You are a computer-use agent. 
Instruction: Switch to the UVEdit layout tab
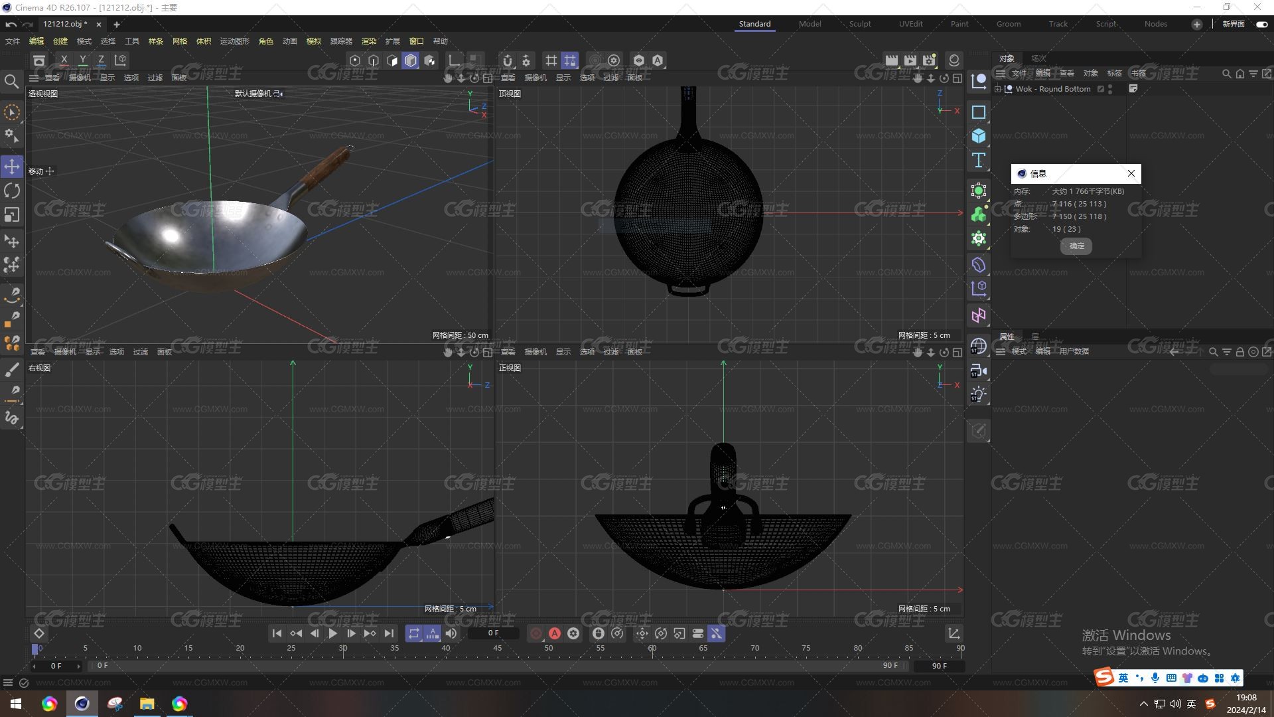coord(910,24)
